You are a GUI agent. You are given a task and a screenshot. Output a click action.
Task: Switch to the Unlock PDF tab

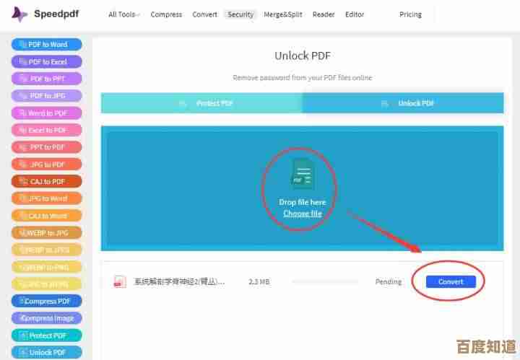403,103
